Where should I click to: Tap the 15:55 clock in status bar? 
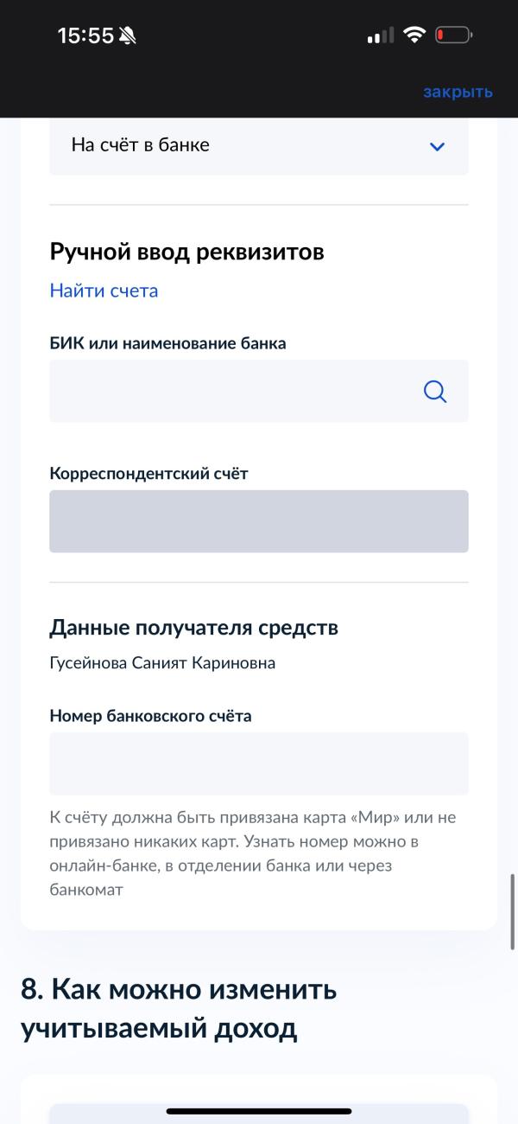tap(85, 35)
